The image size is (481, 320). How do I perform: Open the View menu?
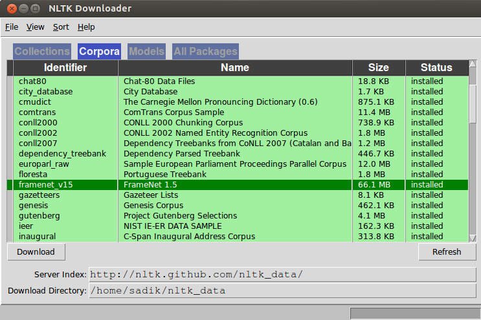pyautogui.click(x=35, y=27)
